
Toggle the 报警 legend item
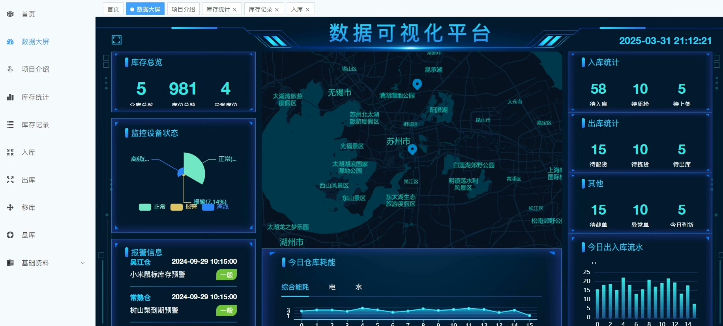tap(176, 207)
